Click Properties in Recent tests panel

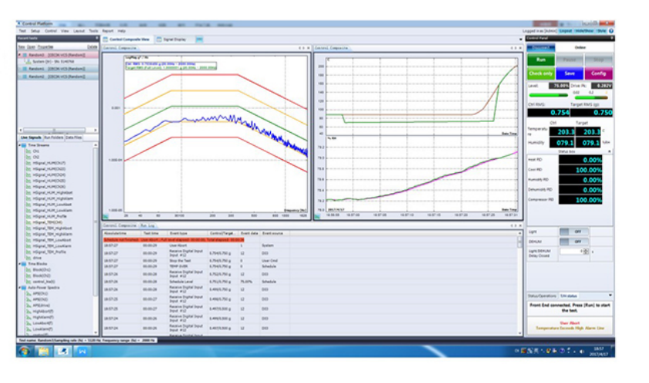coord(45,47)
